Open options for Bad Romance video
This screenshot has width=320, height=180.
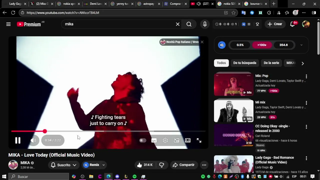[x=306, y=158]
